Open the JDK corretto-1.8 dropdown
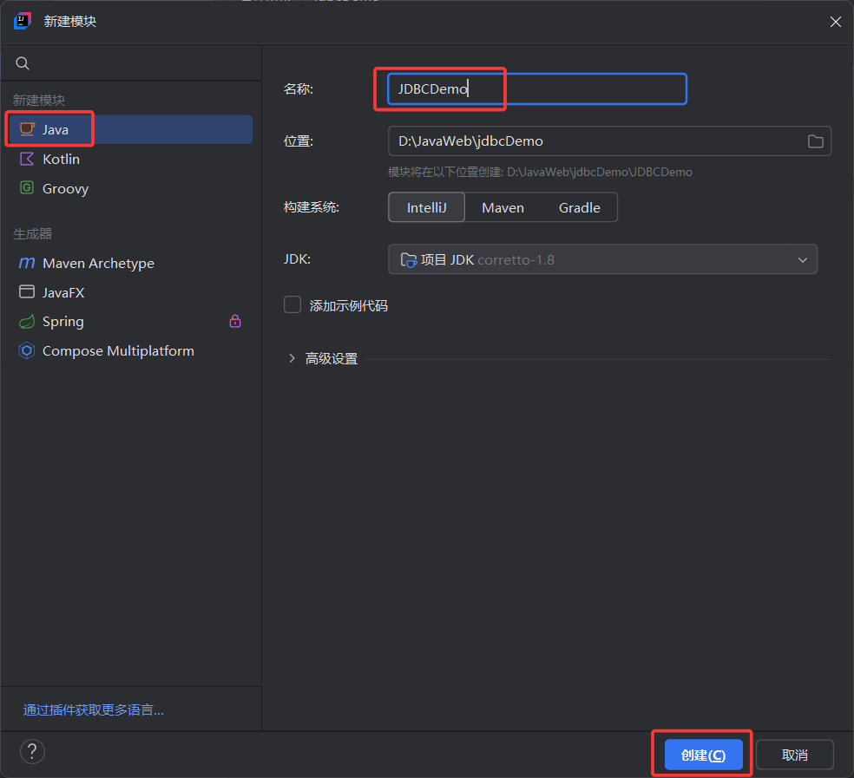Screen dimensions: 854x778 point(602,259)
